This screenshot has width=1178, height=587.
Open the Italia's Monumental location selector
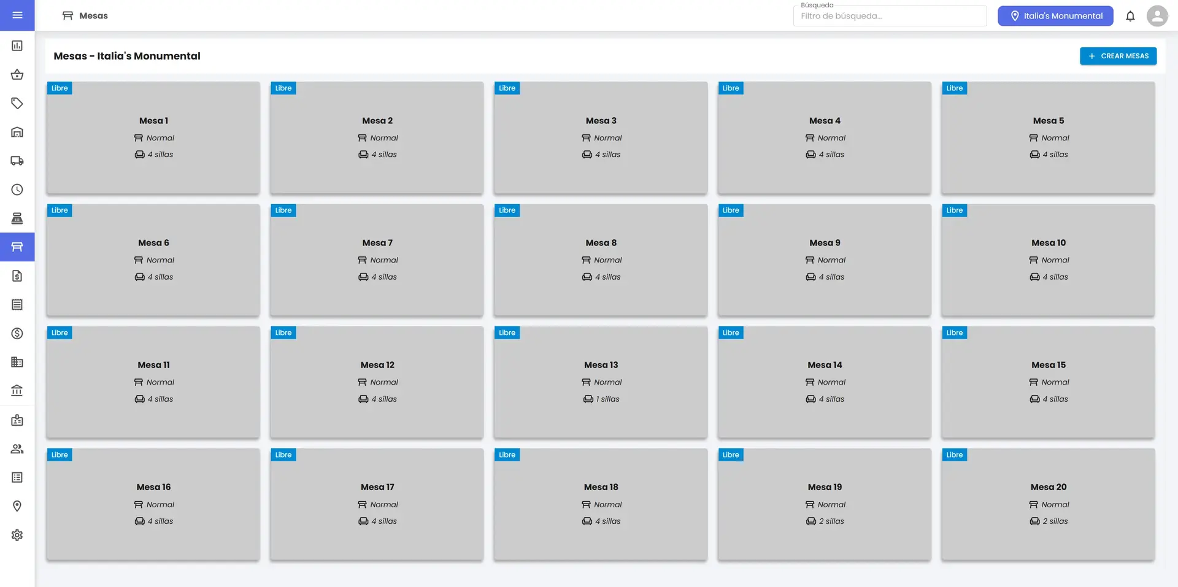click(x=1055, y=16)
